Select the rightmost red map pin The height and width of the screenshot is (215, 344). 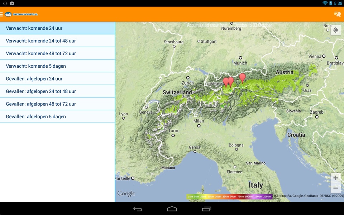(242, 78)
